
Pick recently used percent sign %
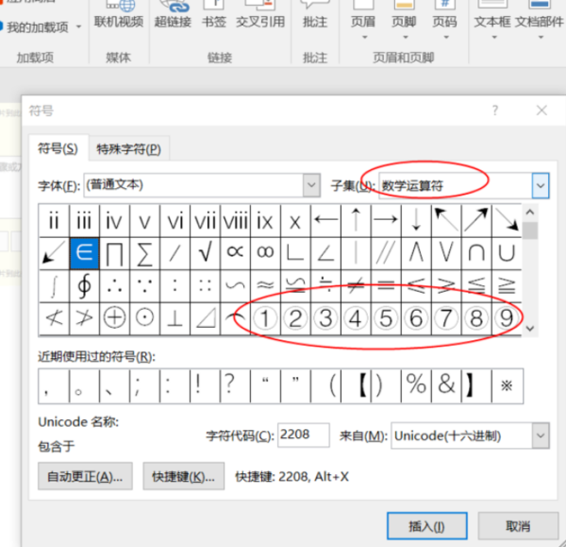[x=416, y=385]
